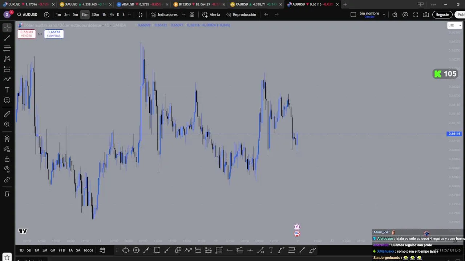
Task: Select the crosshair cursor tool
Action: [7, 28]
